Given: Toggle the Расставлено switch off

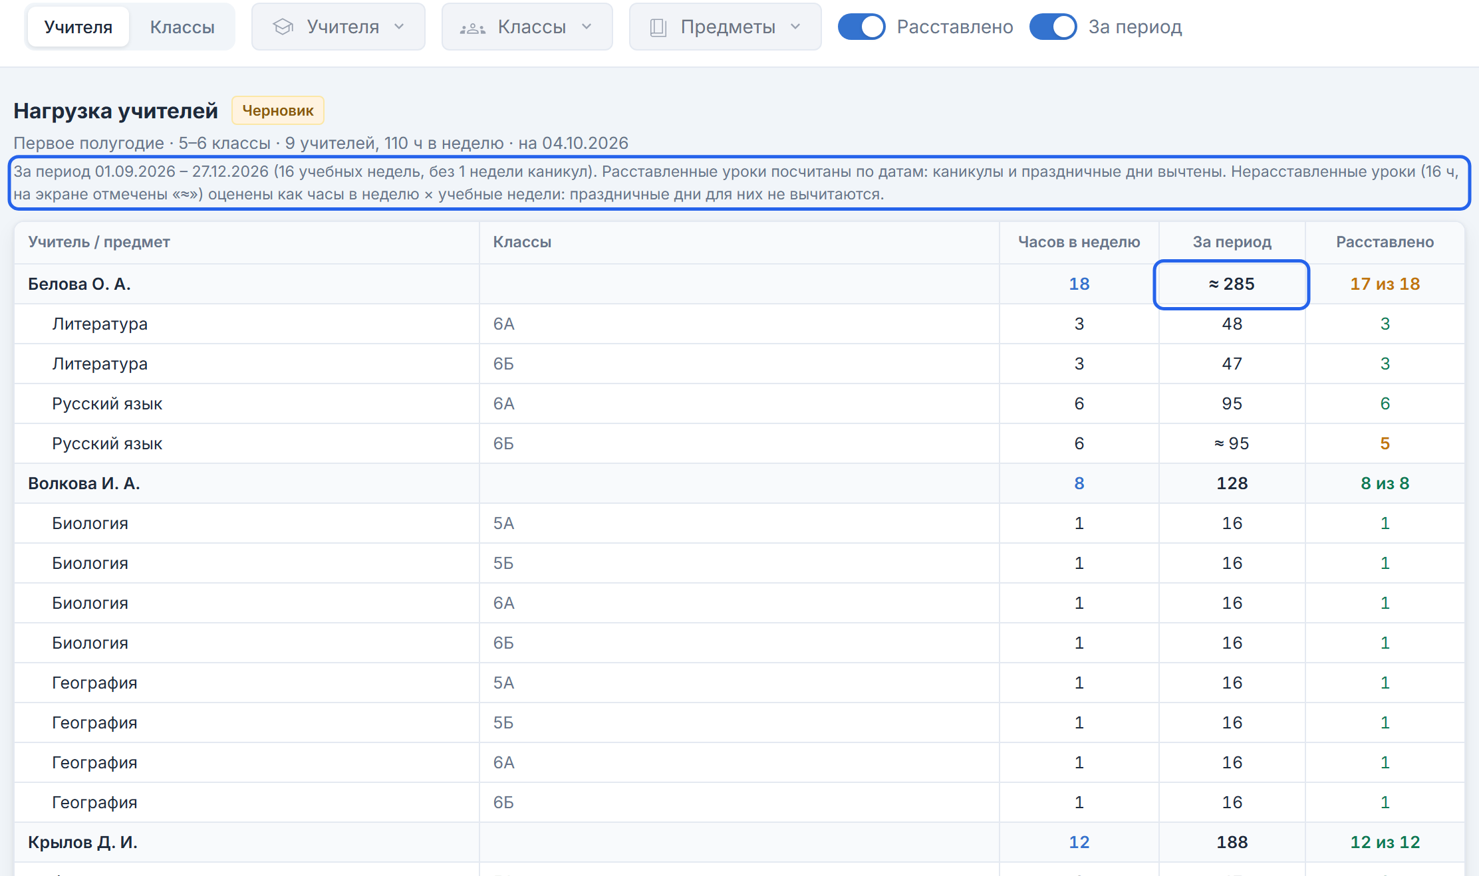Looking at the screenshot, I should point(861,27).
